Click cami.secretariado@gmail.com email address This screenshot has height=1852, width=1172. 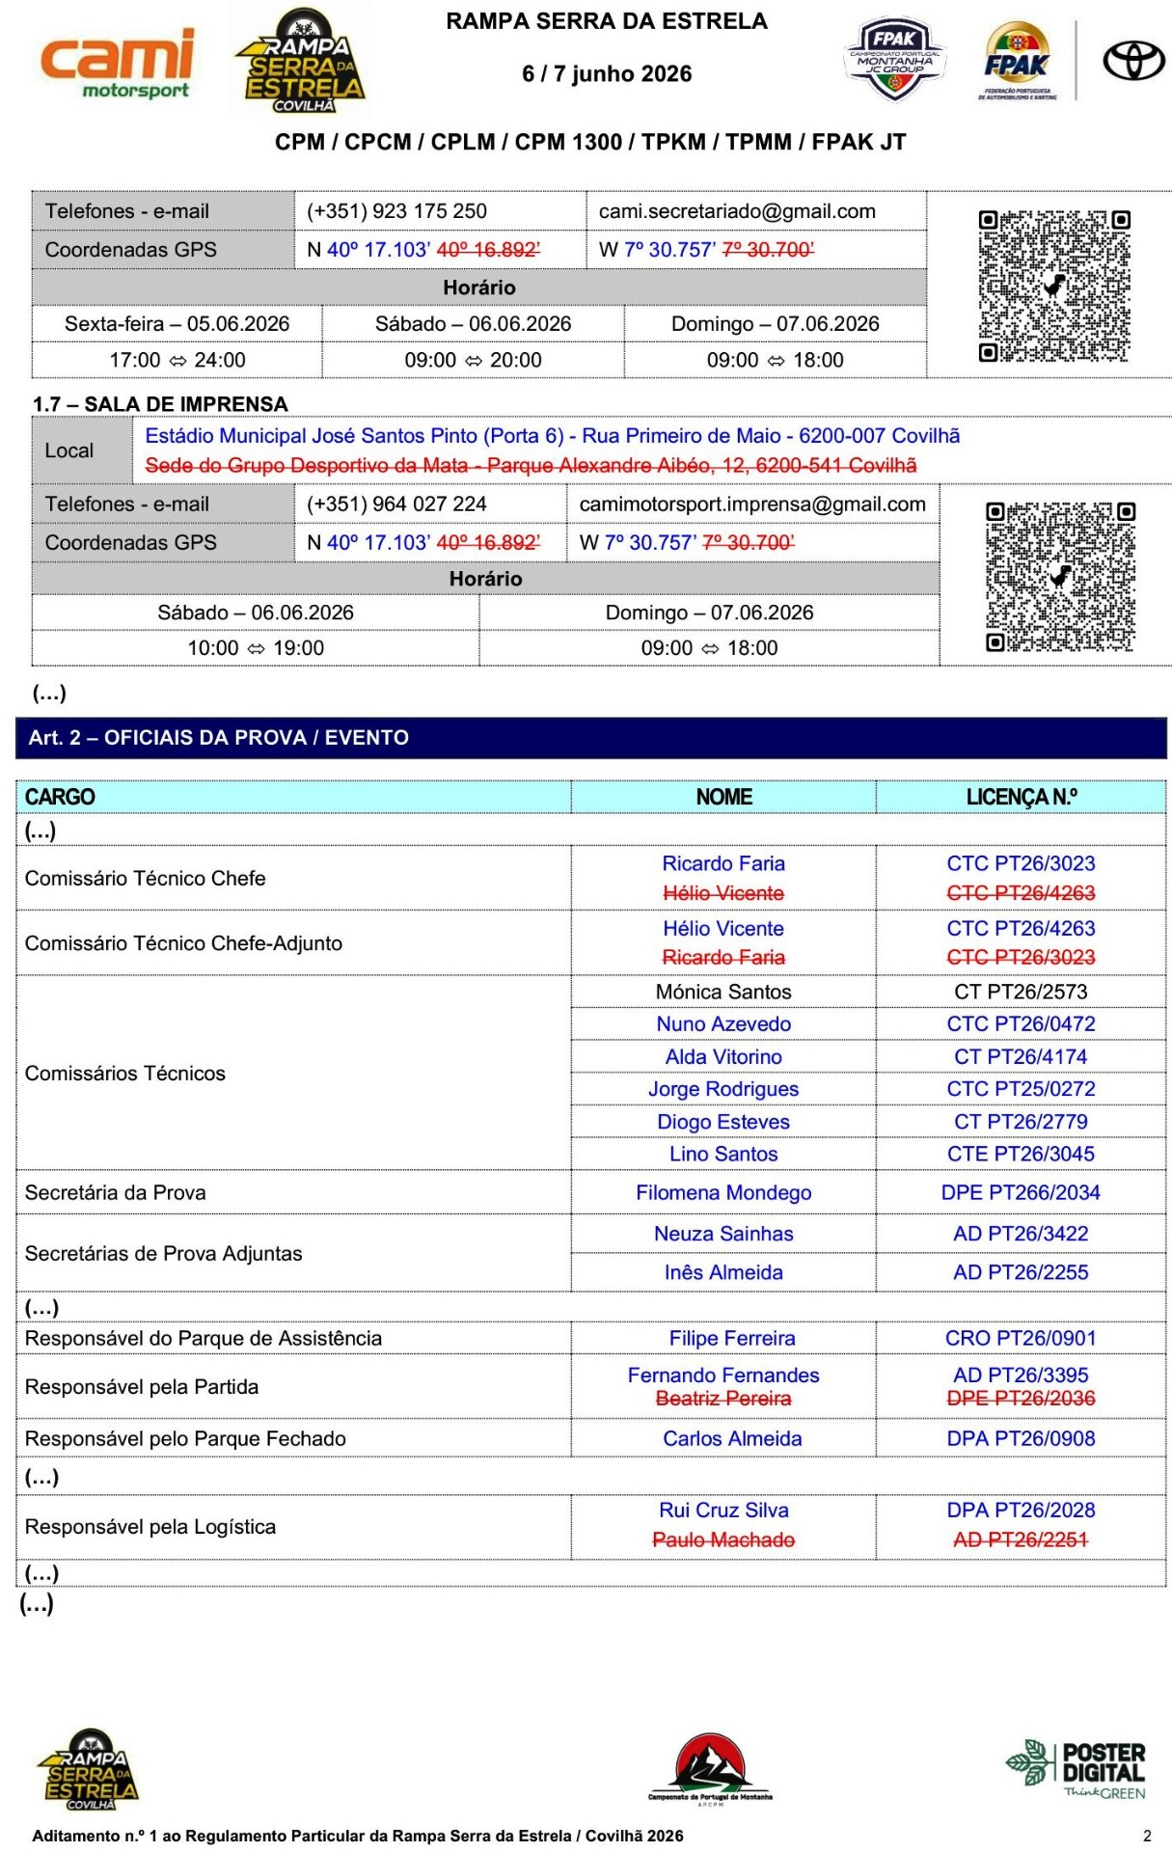tap(737, 211)
